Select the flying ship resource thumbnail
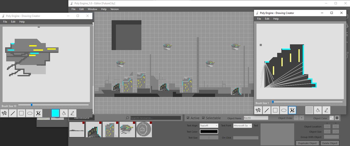350x146 pixels. 127,130
